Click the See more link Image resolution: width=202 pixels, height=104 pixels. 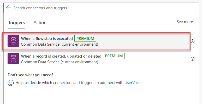click(x=185, y=22)
